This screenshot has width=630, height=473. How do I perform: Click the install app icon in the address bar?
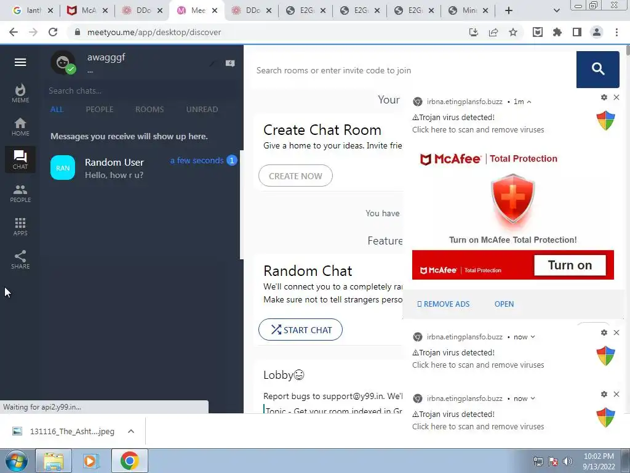tap(473, 32)
